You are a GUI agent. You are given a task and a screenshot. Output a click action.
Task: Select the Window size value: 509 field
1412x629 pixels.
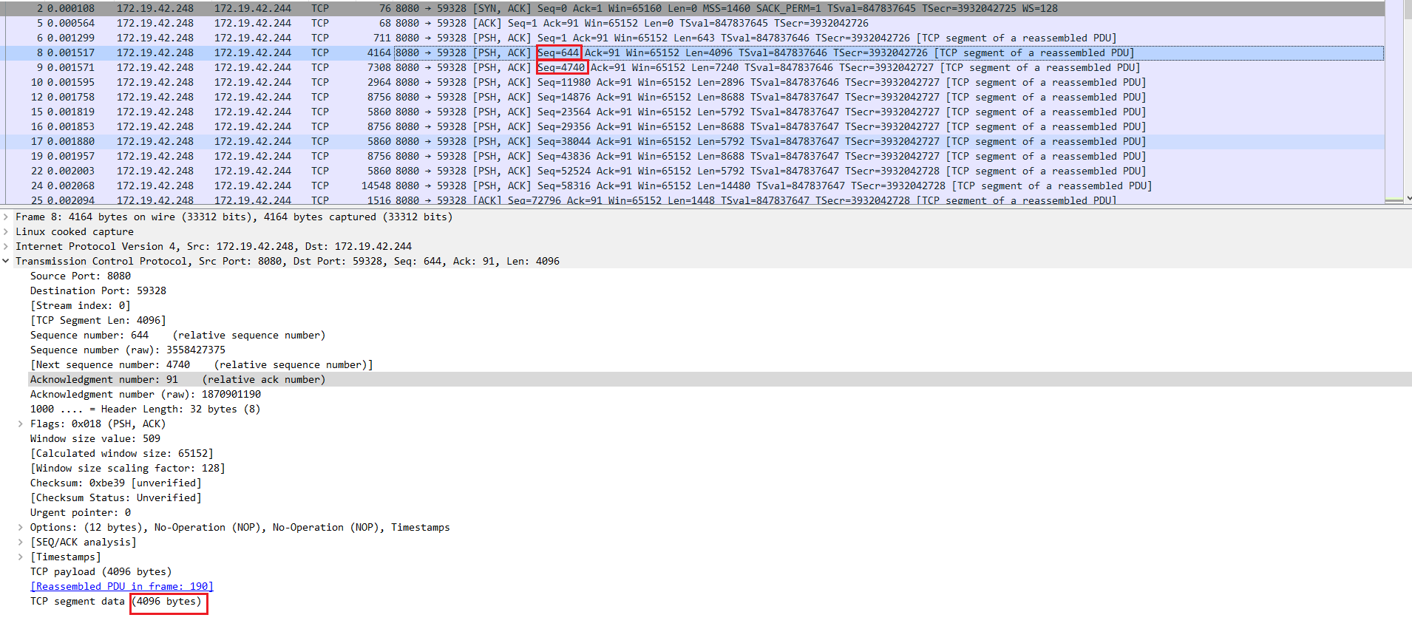click(95, 438)
